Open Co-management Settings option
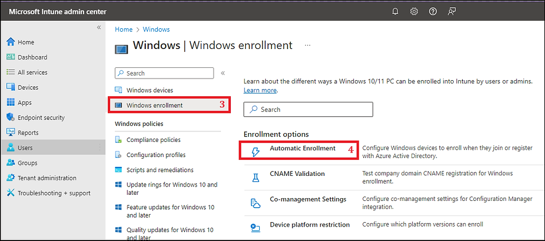 [308, 199]
